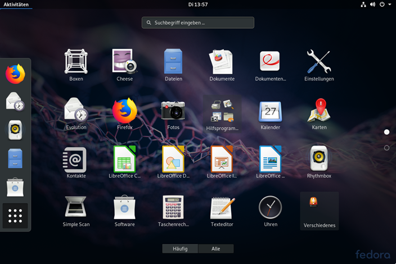The image size is (396, 264).
Task: Click Rhythmbox speaker in the dock
Action: click(x=15, y=130)
